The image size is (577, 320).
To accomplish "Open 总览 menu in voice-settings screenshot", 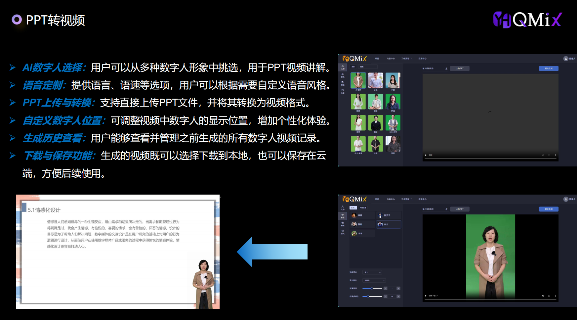I will (x=377, y=199).
